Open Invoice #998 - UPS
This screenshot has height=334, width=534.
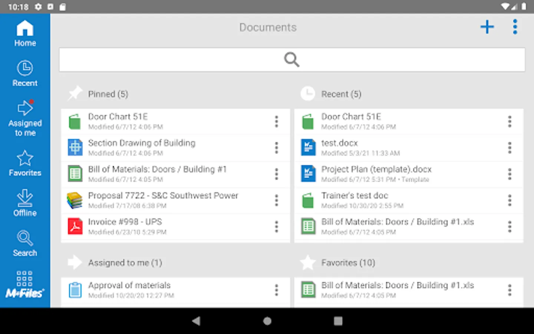[x=175, y=227]
